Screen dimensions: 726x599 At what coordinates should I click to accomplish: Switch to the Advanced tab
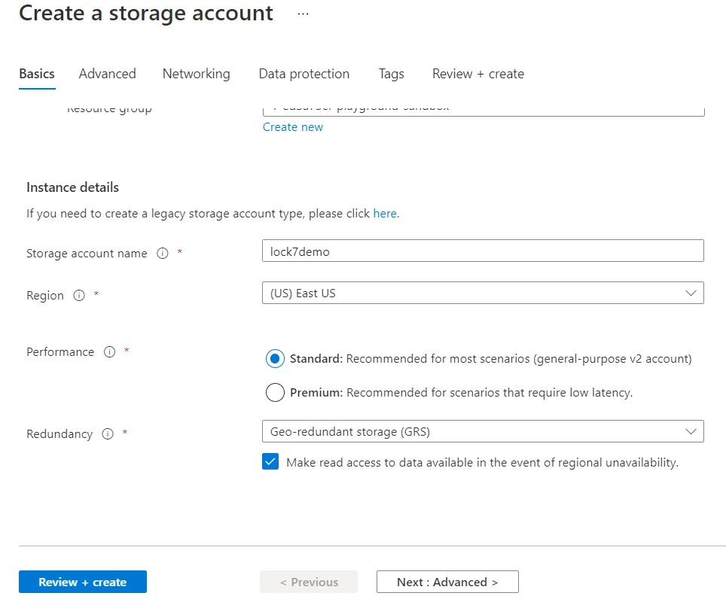click(107, 74)
